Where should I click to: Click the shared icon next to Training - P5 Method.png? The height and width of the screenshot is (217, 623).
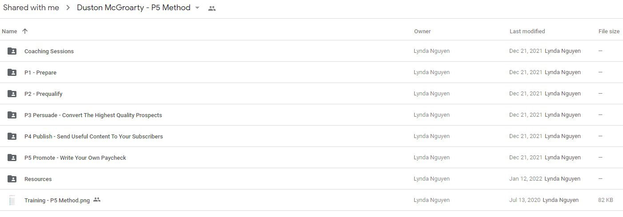pos(97,200)
